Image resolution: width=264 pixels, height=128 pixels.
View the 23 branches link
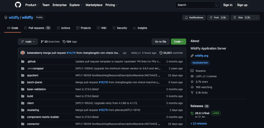[50, 42]
